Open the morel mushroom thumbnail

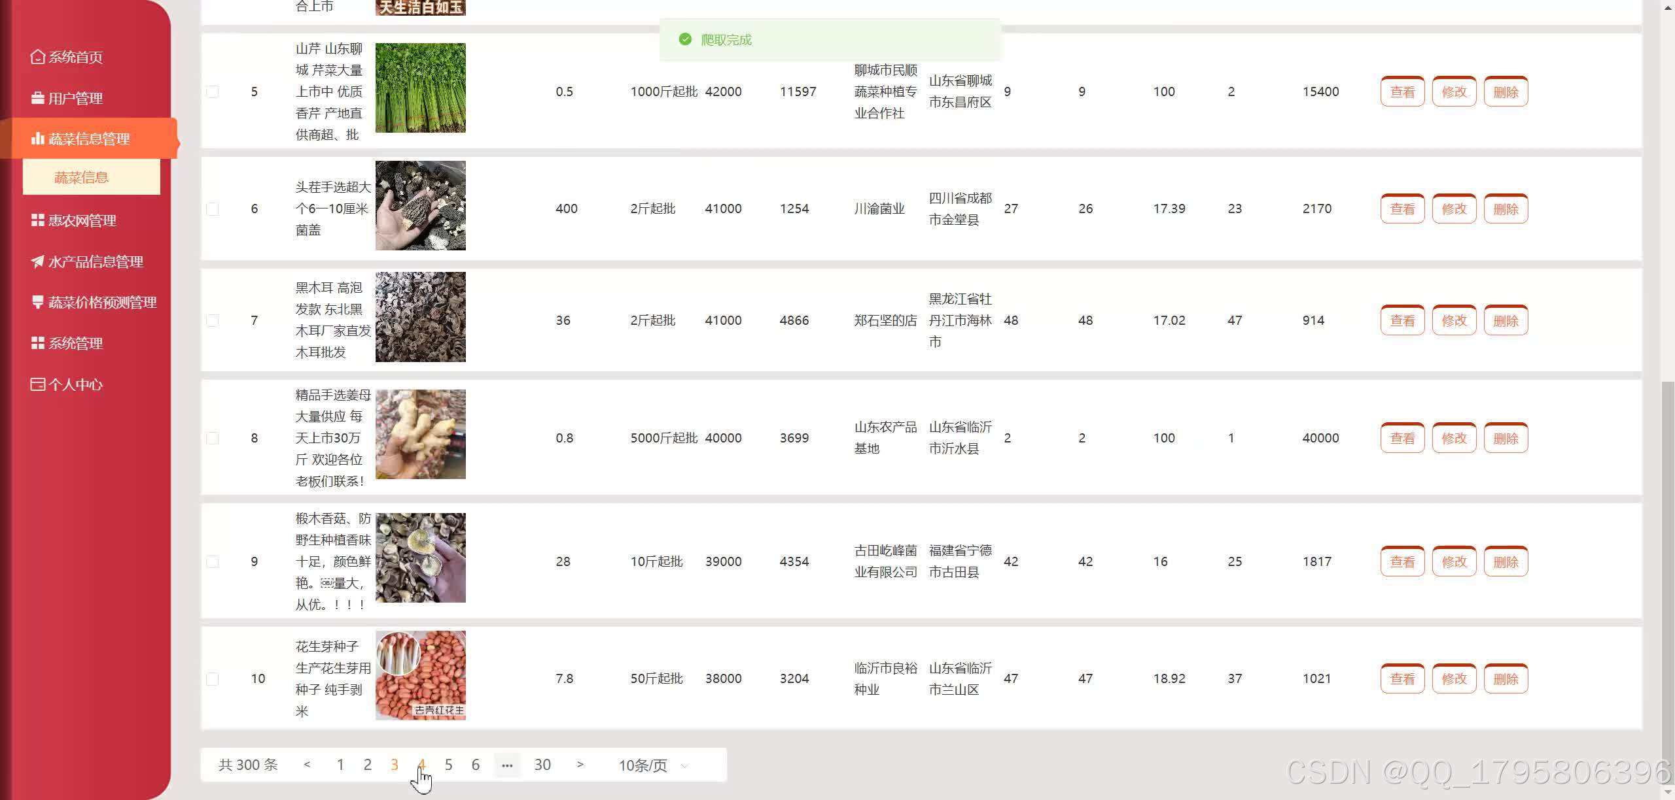tap(421, 205)
